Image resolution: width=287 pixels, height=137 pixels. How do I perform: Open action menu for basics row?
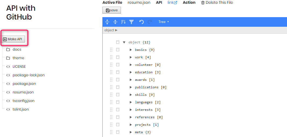coord(118,50)
